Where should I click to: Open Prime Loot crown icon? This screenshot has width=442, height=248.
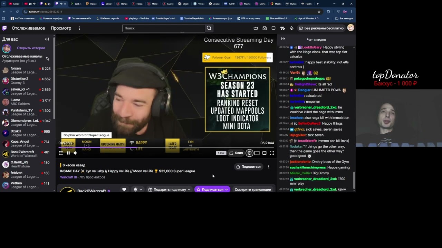click(256, 28)
